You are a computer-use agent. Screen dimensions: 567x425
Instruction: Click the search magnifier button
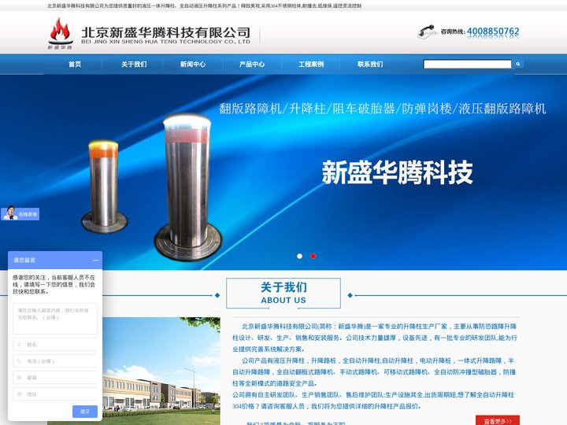(x=518, y=64)
